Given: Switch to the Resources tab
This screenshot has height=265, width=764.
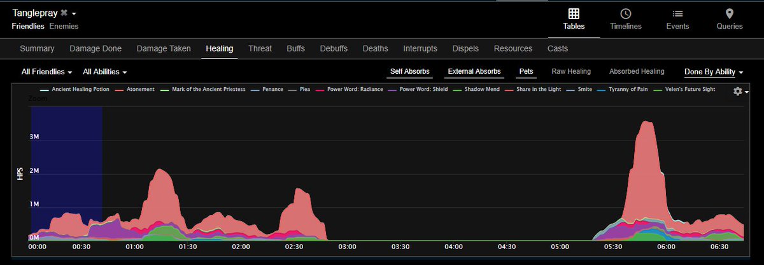Looking at the screenshot, I should tap(513, 48).
